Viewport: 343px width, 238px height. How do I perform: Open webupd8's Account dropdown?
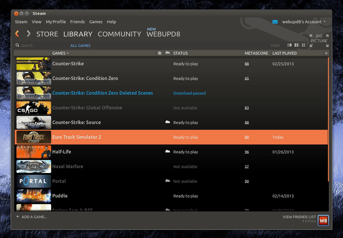[304, 22]
